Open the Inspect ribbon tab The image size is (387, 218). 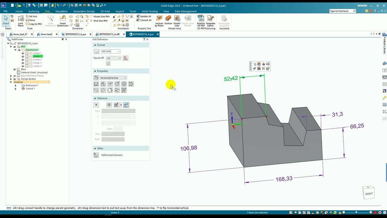click(120, 12)
